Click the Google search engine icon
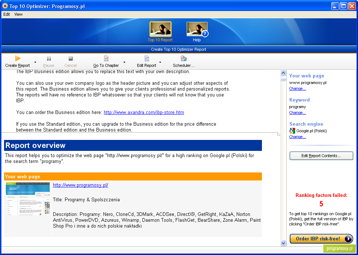The width and height of the screenshot is (358, 255). (292, 131)
